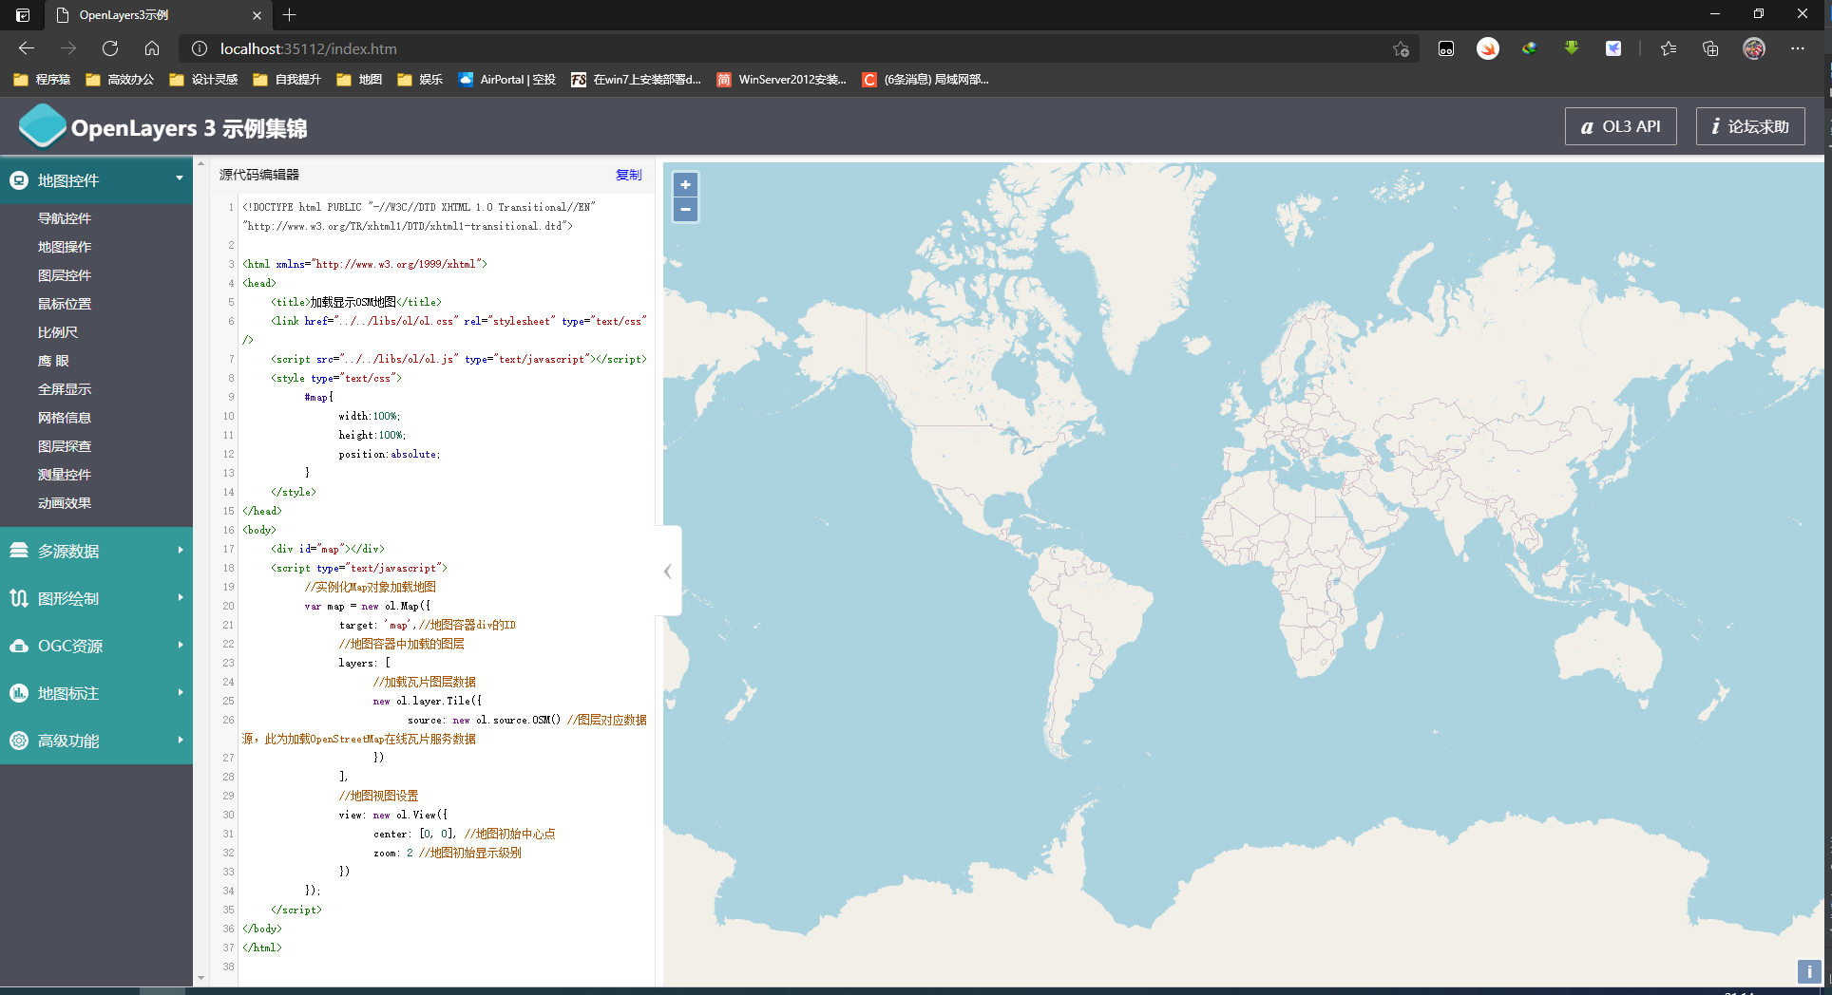Select 比例尺 in sidebar
The width and height of the screenshot is (1832, 995).
pyautogui.click(x=58, y=332)
